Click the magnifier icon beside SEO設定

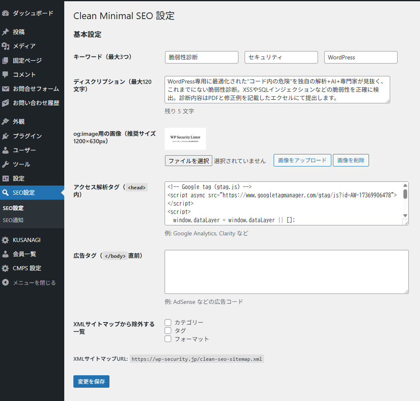tap(5, 193)
